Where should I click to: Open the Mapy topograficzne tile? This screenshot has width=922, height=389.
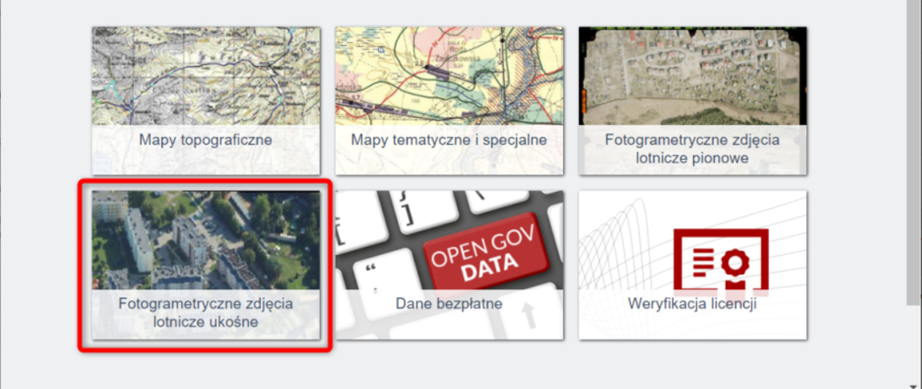(206, 101)
